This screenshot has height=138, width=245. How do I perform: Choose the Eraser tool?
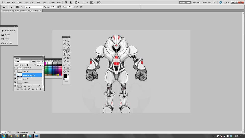[65, 58]
